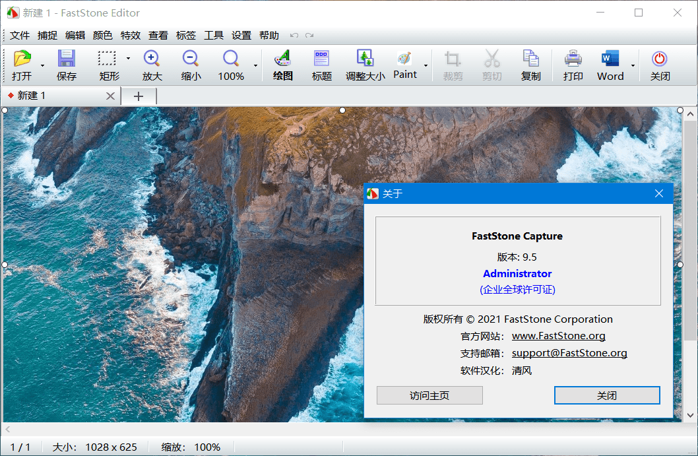The height and width of the screenshot is (456, 698).
Task: Open the 颜色 menu
Action: (x=102, y=35)
